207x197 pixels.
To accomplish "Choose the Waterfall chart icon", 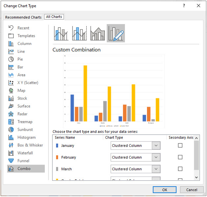I will 11,153.
